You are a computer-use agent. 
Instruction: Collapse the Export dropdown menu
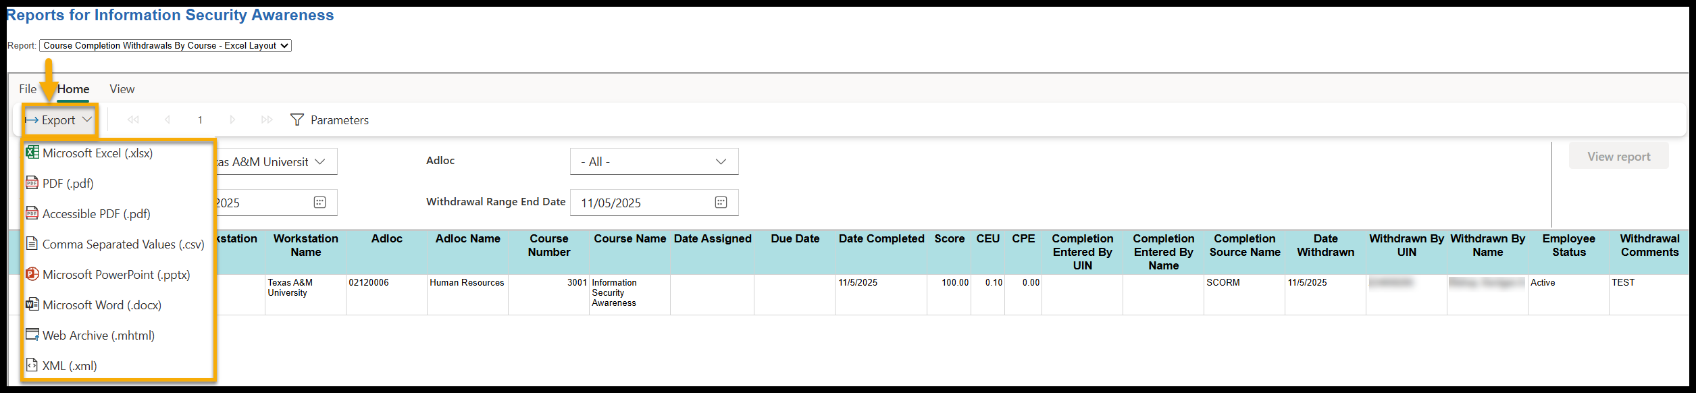[x=59, y=120]
